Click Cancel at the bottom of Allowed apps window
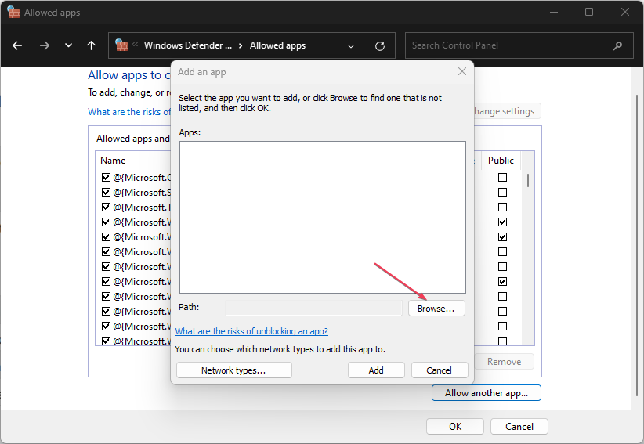Screen dimensions: 644x444 coord(519,426)
